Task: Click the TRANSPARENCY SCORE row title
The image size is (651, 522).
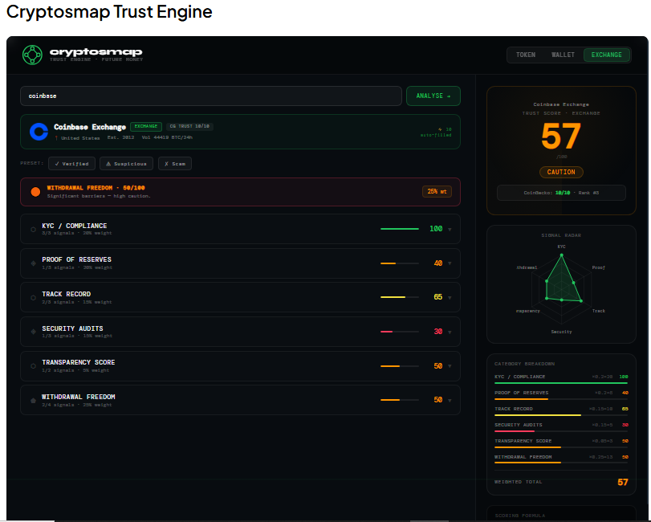Action: pyautogui.click(x=78, y=362)
